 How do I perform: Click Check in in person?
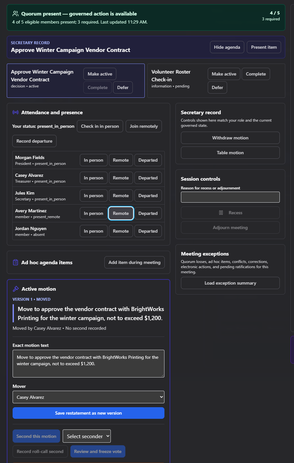[x=100, y=126]
